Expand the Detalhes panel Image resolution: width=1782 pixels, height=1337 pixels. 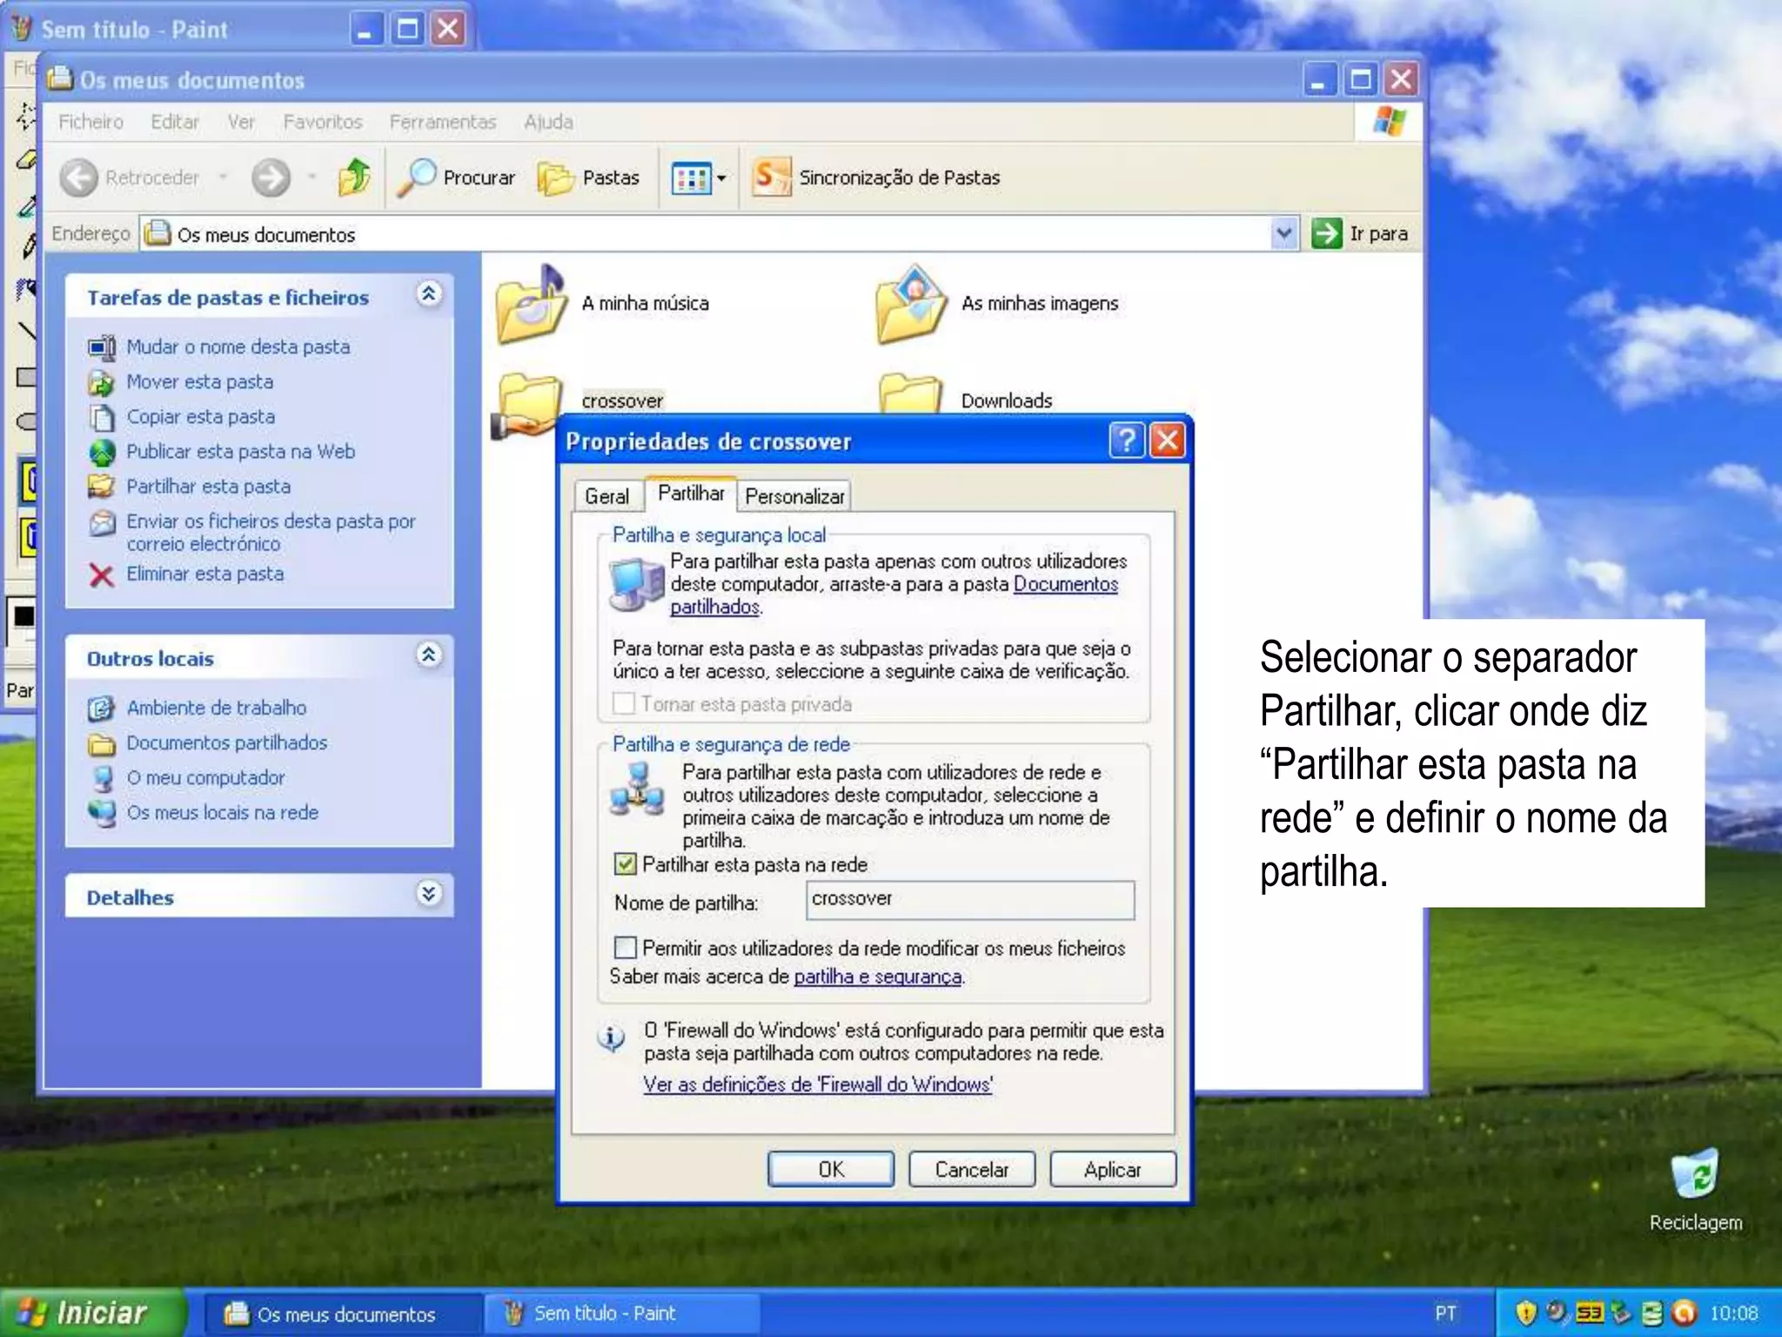[428, 894]
